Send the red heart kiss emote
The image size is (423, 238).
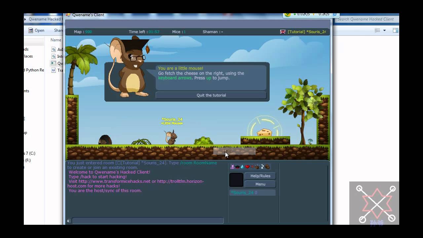coord(247,167)
